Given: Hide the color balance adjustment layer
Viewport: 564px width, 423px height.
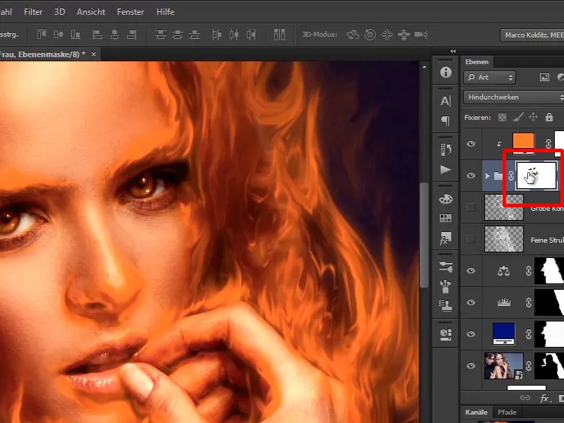Looking at the screenshot, I should tap(471, 271).
